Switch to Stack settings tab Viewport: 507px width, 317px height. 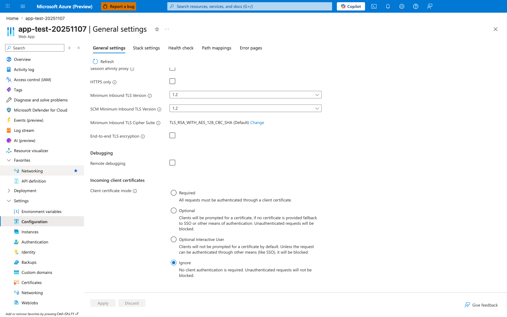pyautogui.click(x=146, y=48)
